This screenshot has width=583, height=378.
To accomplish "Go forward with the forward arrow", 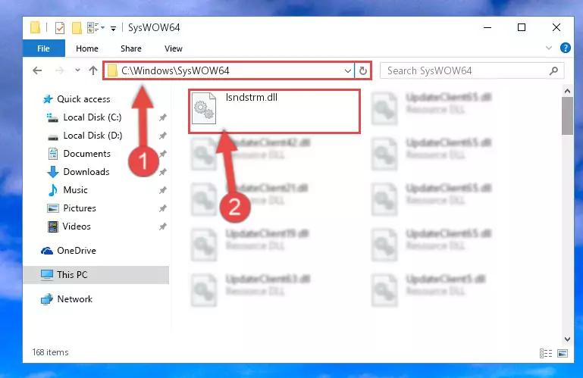I will pyautogui.click(x=59, y=70).
